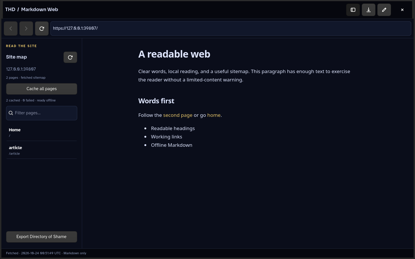This screenshot has width=415, height=259.
Task: Click the A readable web heading
Action: (174, 54)
